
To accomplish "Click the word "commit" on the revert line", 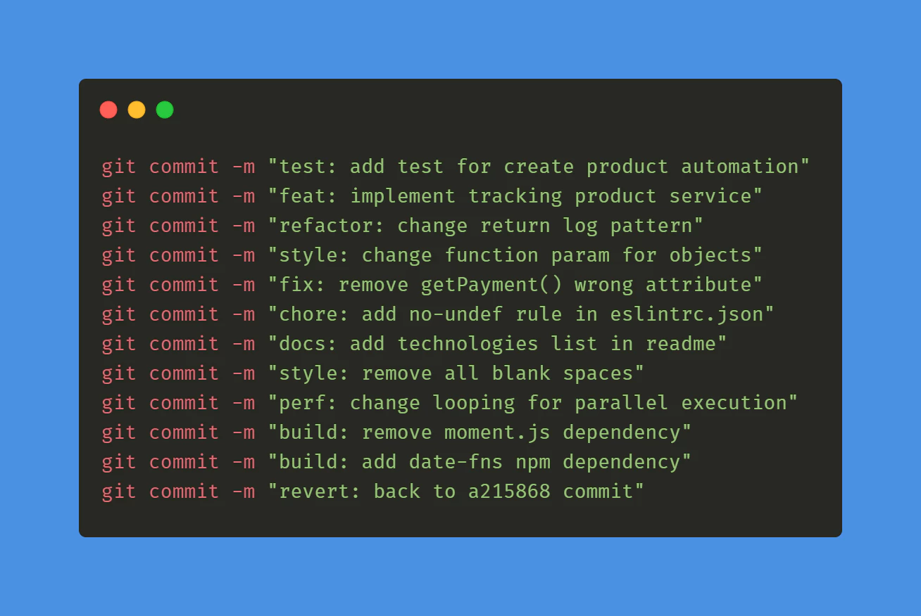I will [184, 492].
